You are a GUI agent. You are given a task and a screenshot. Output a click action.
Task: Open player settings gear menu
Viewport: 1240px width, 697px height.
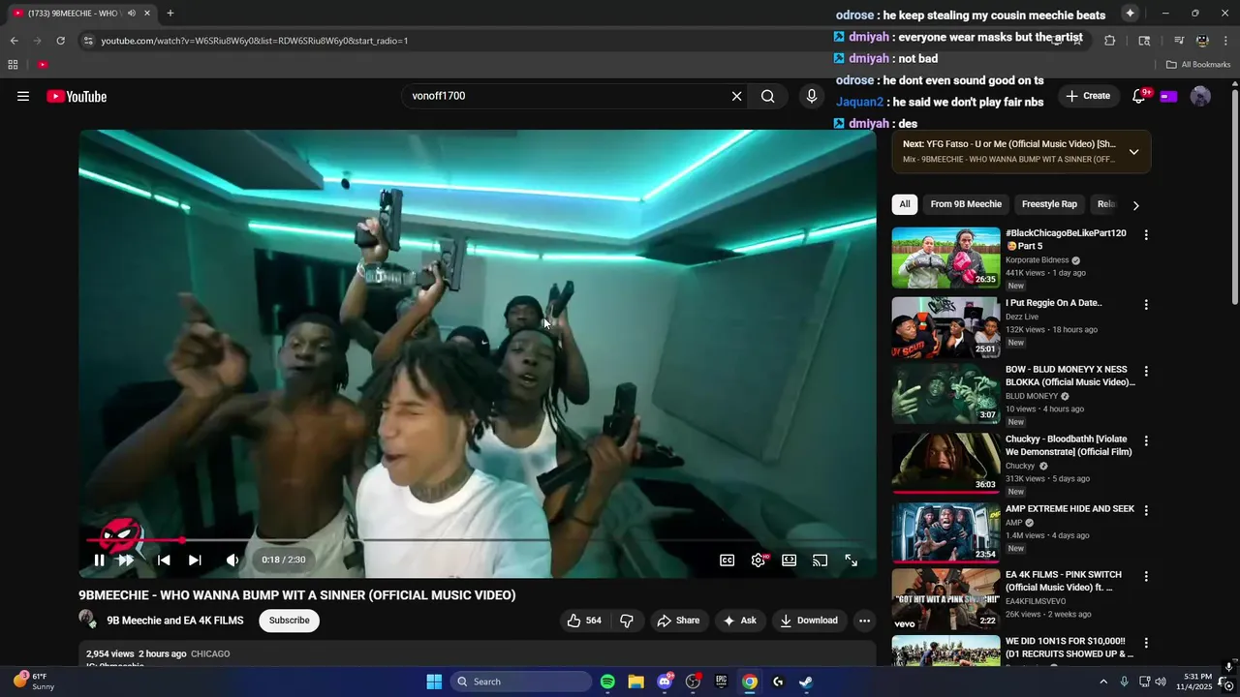tap(759, 560)
